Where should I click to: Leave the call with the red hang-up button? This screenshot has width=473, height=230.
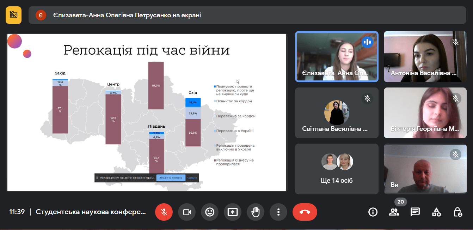305,212
